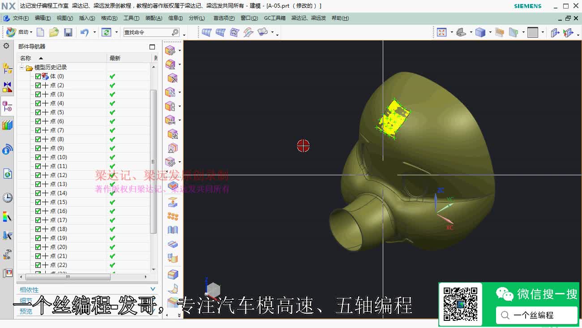The image size is (582, 328).
Task: Toggle the 点 (14) feature checkbox
Action: 38,193
